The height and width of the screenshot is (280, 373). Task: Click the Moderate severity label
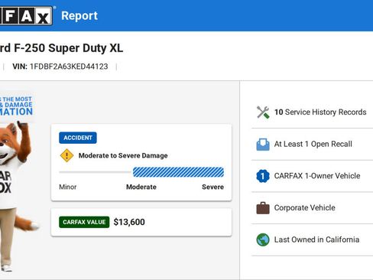click(x=141, y=187)
